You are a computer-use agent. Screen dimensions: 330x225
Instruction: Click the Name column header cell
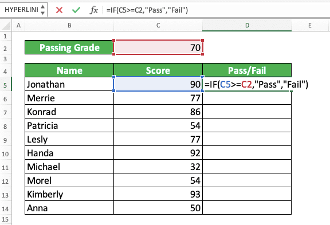69,70
